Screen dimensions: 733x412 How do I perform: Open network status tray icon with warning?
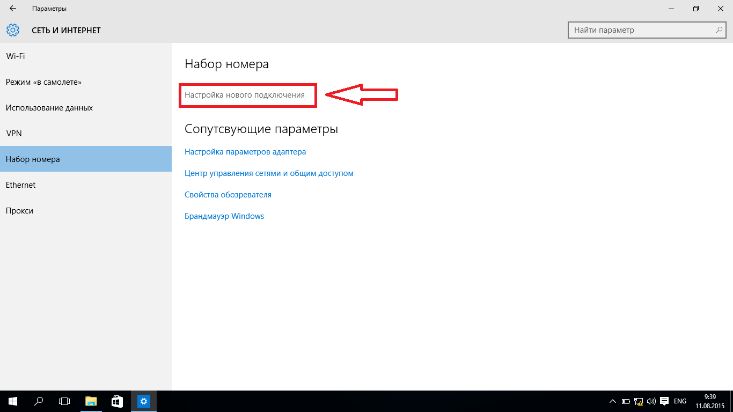pyautogui.click(x=639, y=401)
